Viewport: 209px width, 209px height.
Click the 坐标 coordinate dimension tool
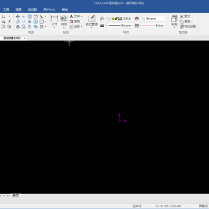point(75,27)
